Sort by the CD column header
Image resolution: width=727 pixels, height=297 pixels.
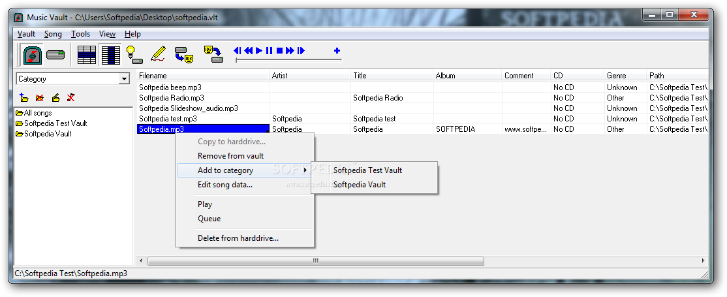click(578, 76)
